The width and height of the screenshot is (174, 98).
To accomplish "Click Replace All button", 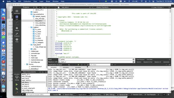I will pyautogui.click(x=158, y=62).
